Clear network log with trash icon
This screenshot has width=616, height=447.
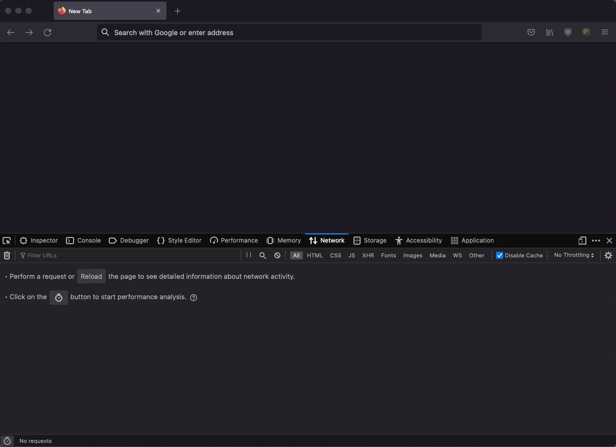tap(7, 255)
